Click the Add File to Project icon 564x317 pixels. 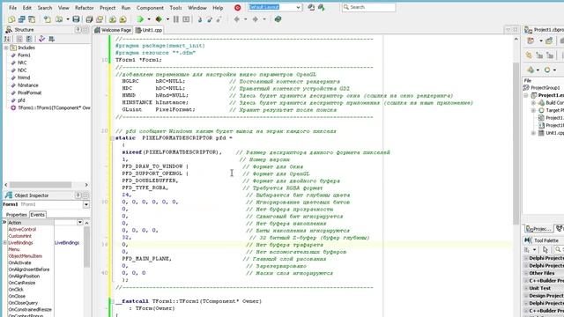click(113, 19)
